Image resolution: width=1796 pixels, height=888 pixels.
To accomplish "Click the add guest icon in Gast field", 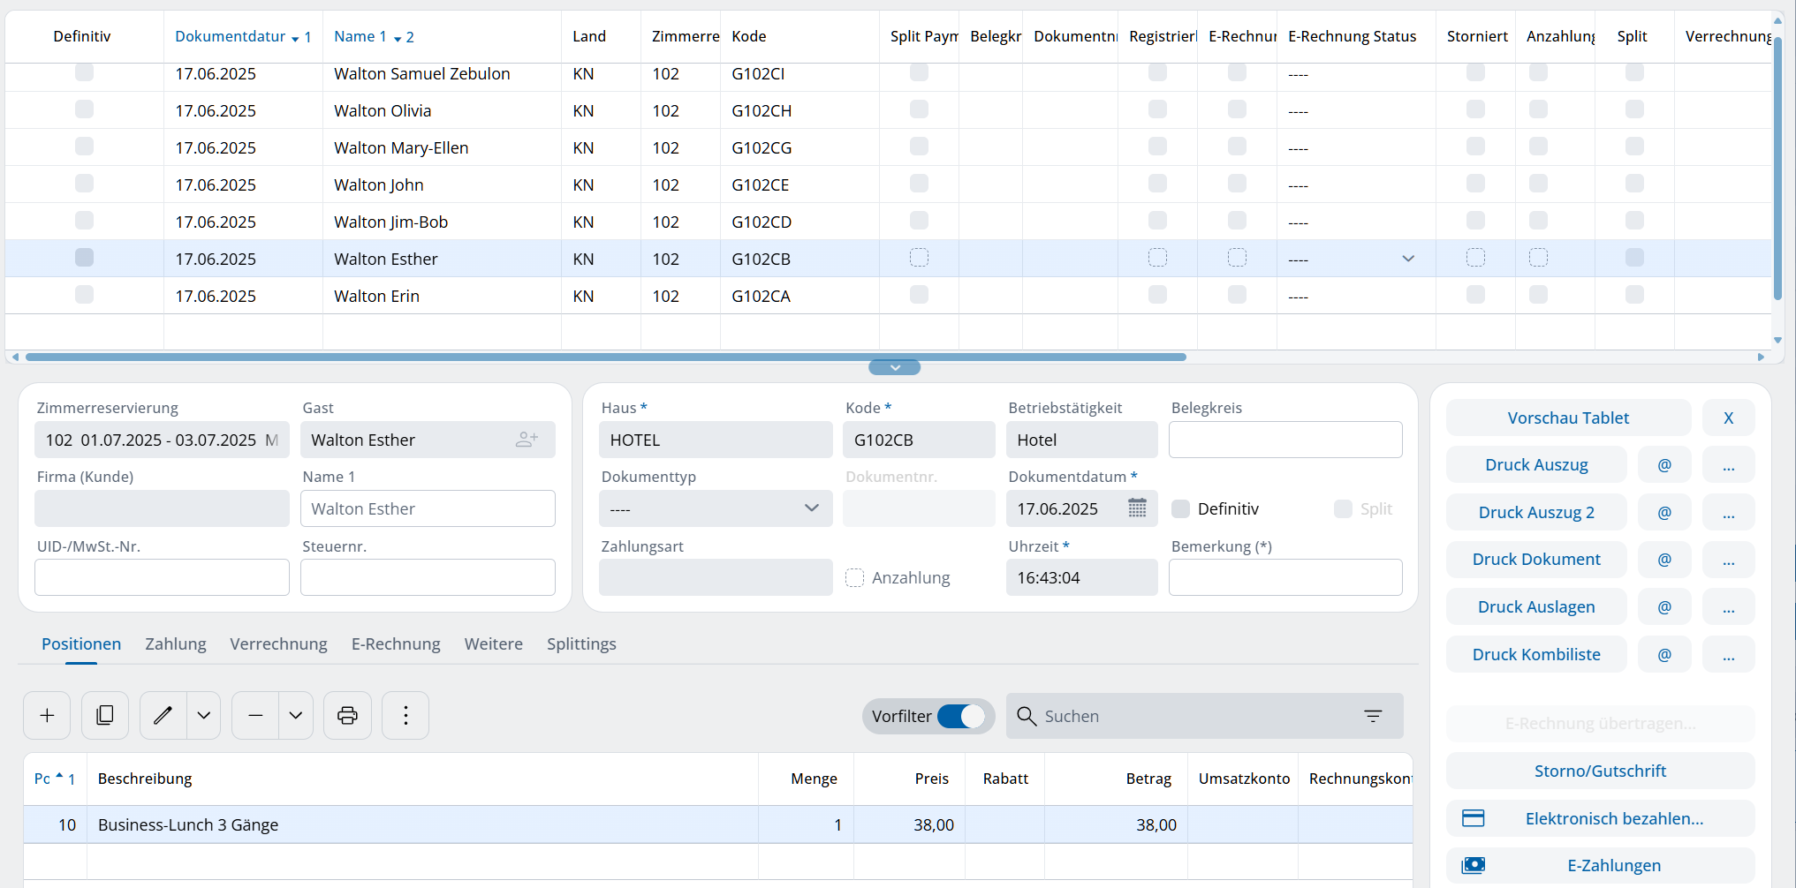I will click(527, 440).
